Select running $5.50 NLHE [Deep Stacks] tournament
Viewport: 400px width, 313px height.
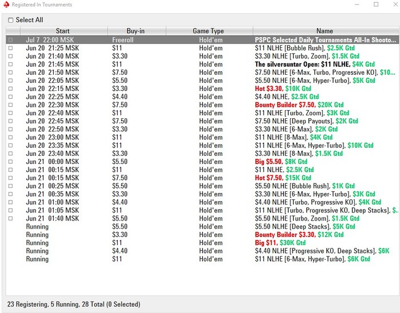202,227
